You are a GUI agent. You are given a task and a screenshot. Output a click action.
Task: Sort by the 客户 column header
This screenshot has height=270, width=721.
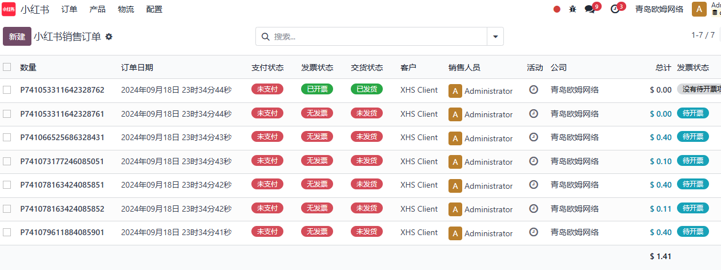pyautogui.click(x=408, y=67)
